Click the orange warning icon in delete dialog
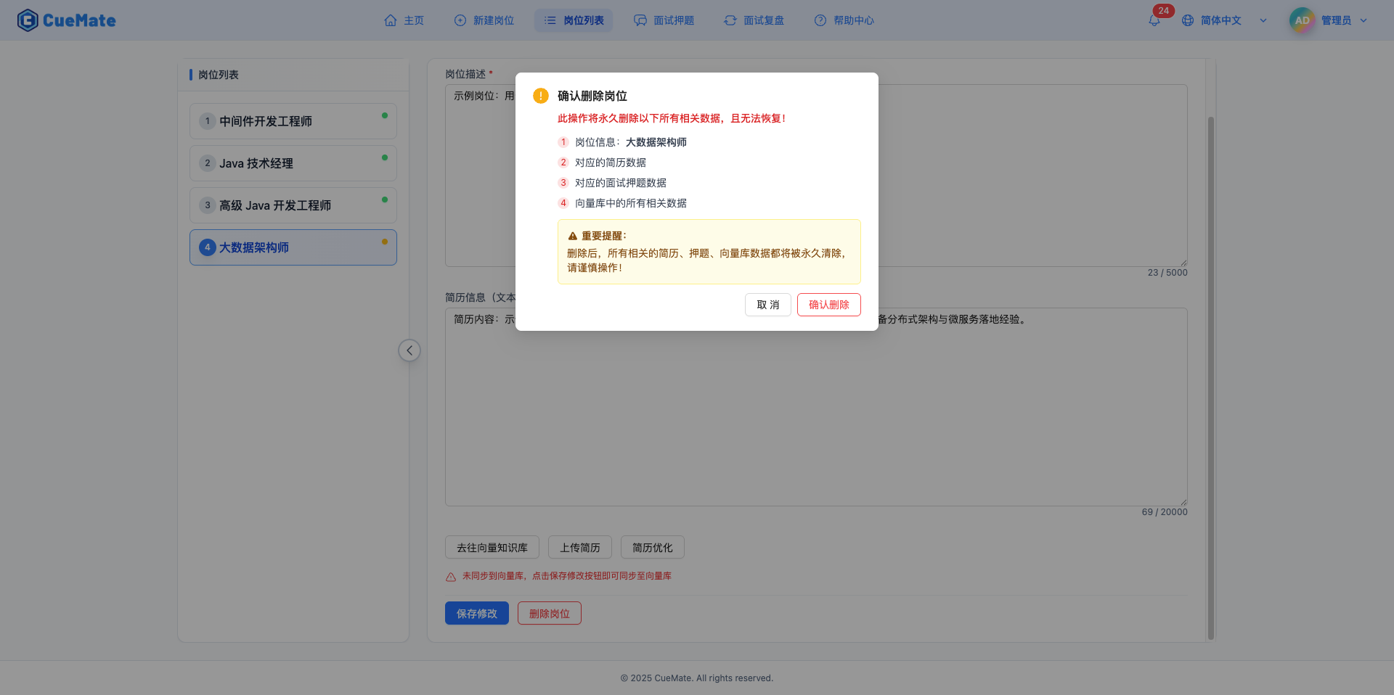This screenshot has height=695, width=1394. point(542,95)
